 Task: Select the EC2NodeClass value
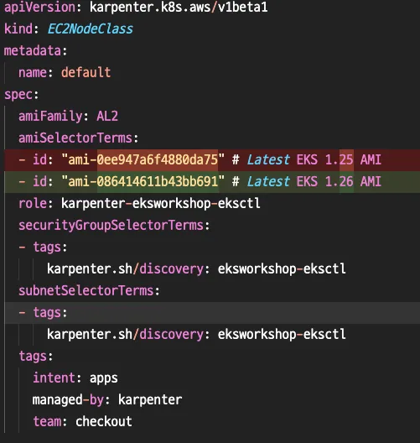pyautogui.click(x=90, y=29)
